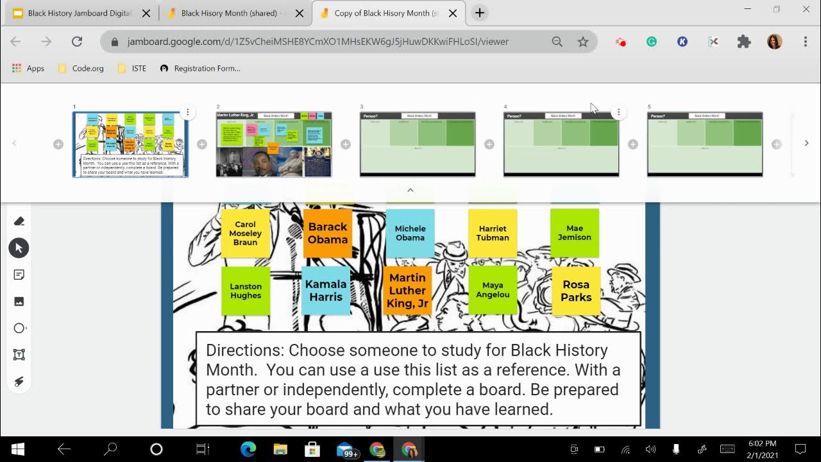Screen dimensions: 821x462
Task: Open frame 4 blank Person thumbnail
Action: [x=561, y=144]
